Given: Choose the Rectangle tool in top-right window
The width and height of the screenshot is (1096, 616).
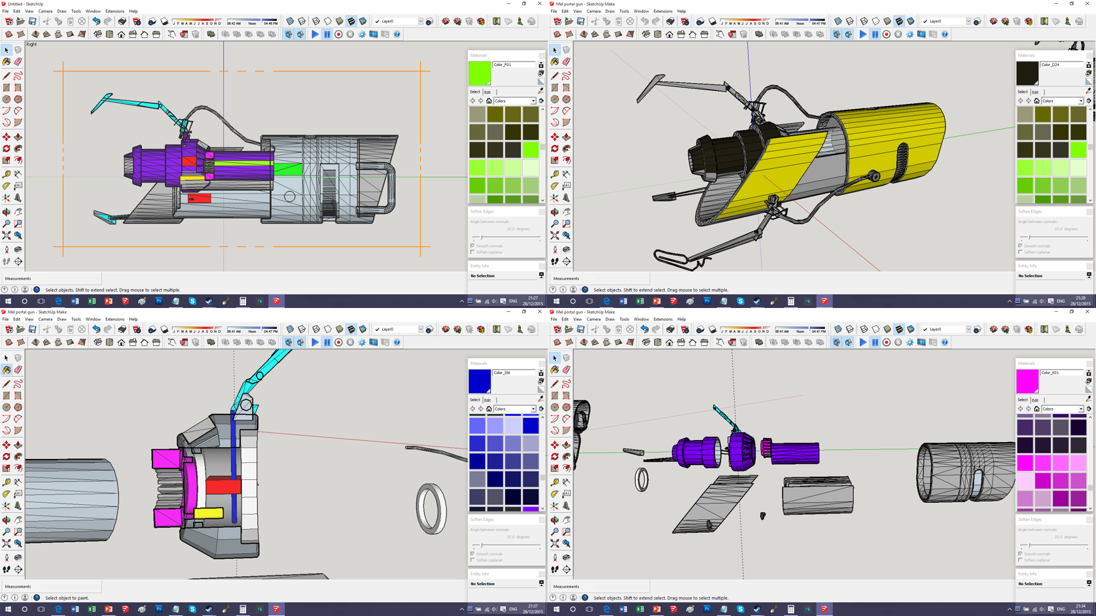Looking at the screenshot, I should [x=555, y=88].
